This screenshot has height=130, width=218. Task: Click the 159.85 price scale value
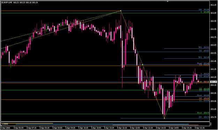point(213,109)
